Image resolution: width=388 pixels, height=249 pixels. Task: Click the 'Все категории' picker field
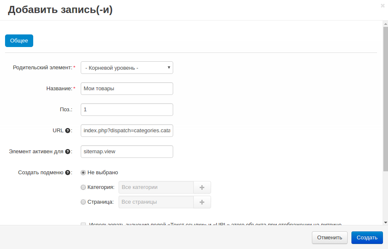tap(156, 187)
